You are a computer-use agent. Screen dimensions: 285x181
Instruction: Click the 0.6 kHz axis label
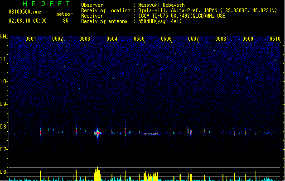tap(4, 172)
